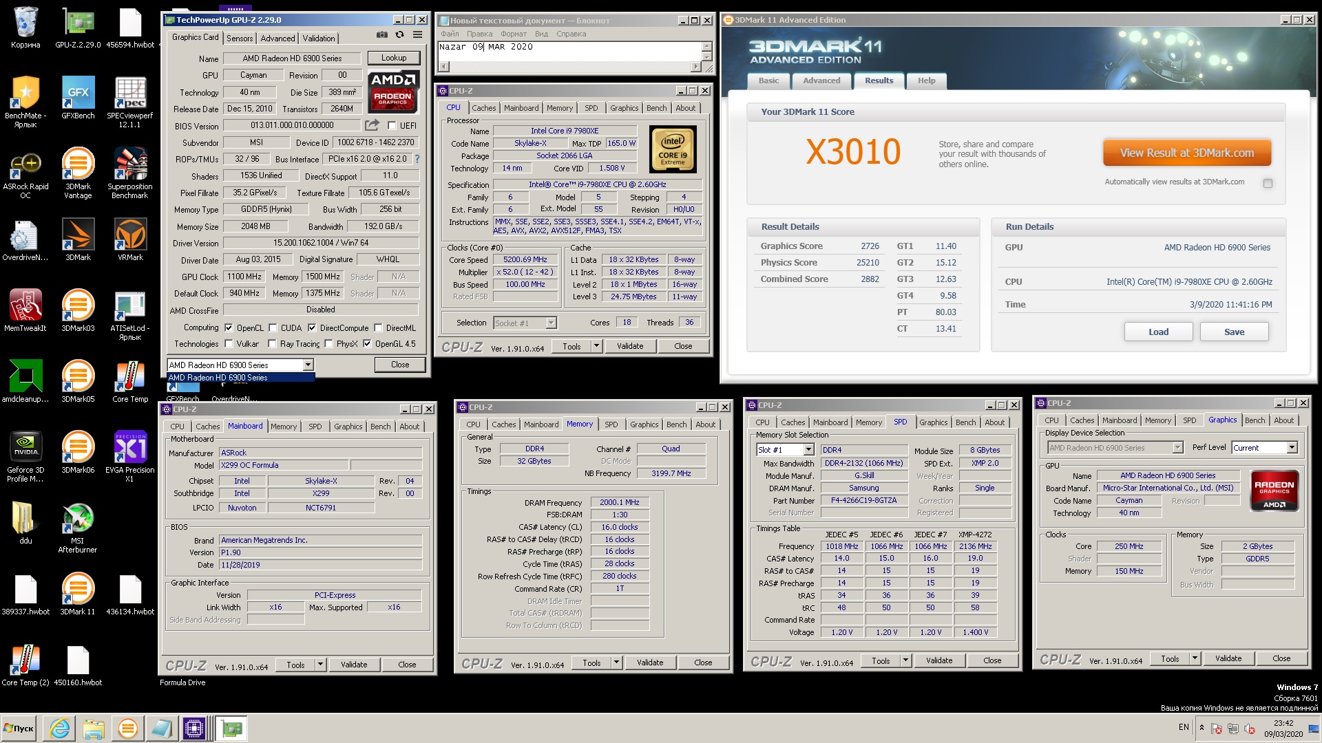Image resolution: width=1322 pixels, height=743 pixels.
Task: Open GPU-Z hamburger menu icon
Action: click(x=417, y=34)
